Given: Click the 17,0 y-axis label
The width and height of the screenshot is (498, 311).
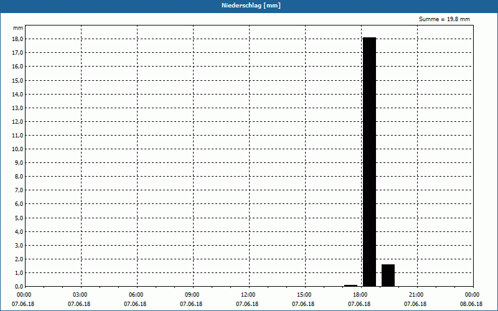Looking at the screenshot, I should pos(18,53).
